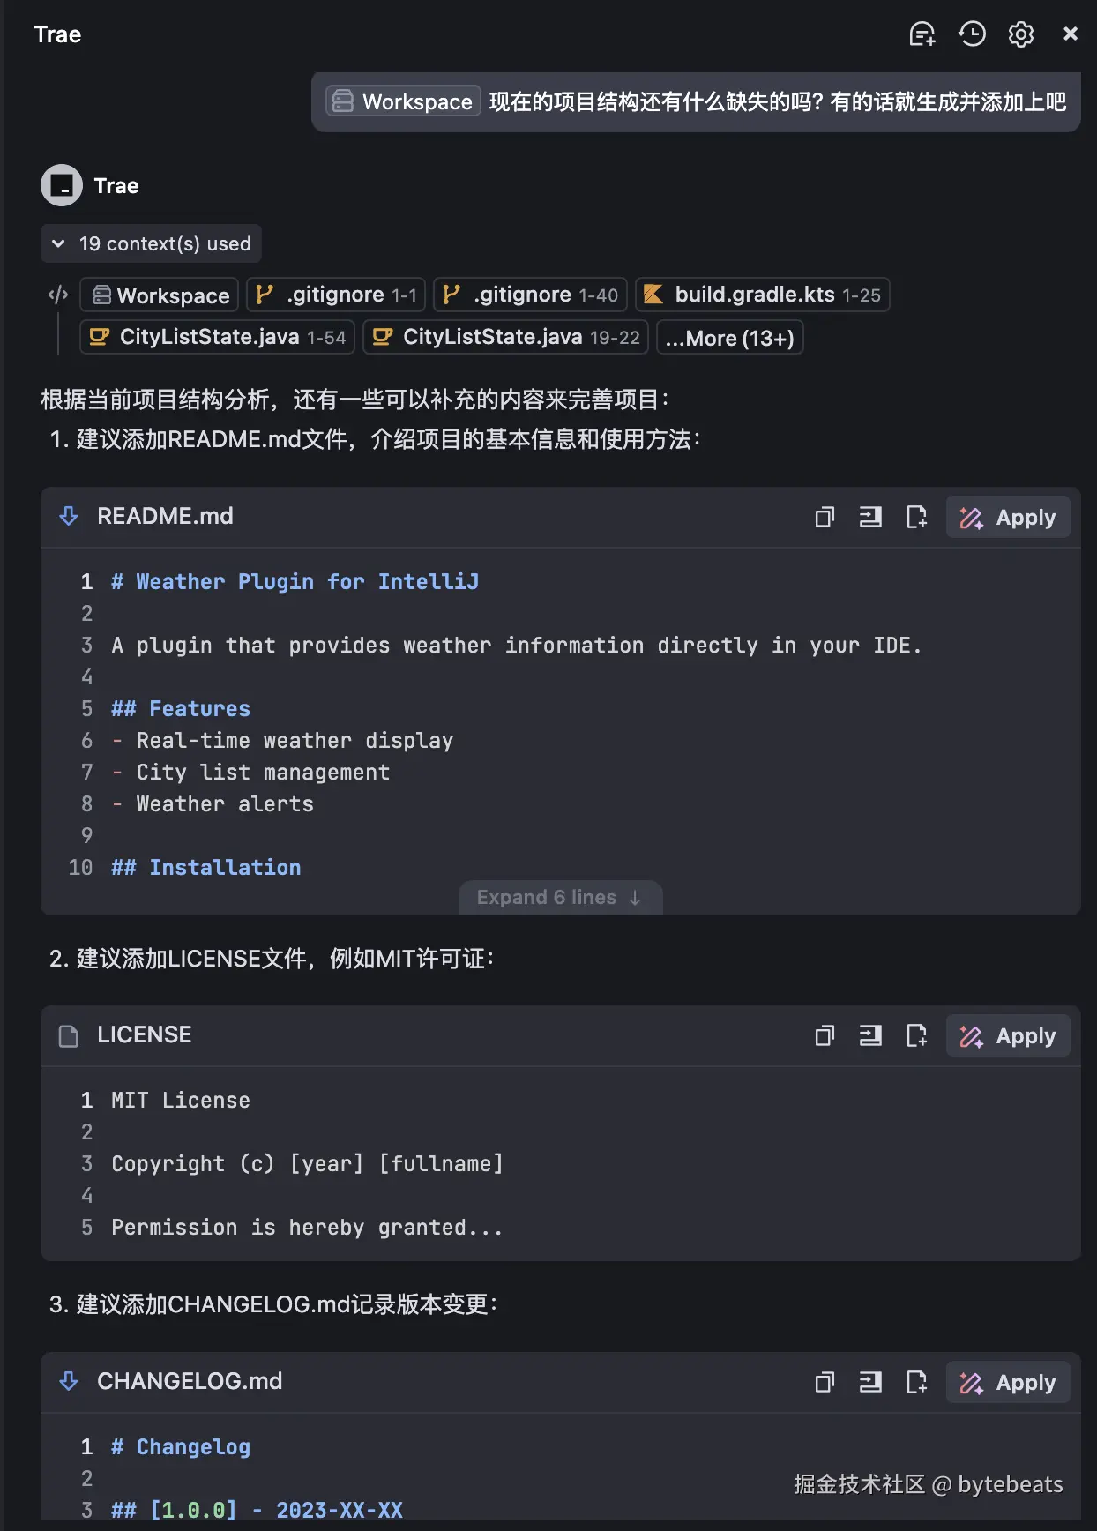The image size is (1097, 1531).
Task: Create a new file from README.md snippet
Action: pos(916,517)
